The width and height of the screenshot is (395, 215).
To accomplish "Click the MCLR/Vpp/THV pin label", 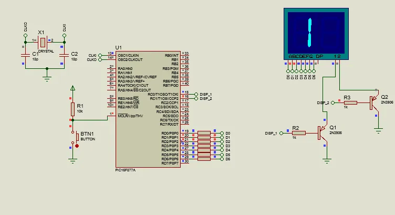I will coord(130,116).
